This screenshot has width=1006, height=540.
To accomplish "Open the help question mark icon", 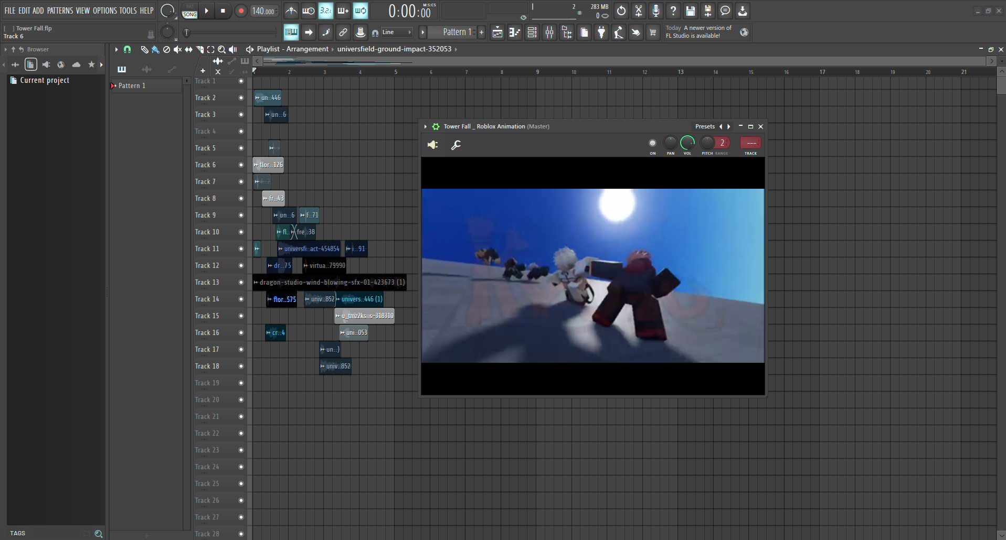I will 673,10.
